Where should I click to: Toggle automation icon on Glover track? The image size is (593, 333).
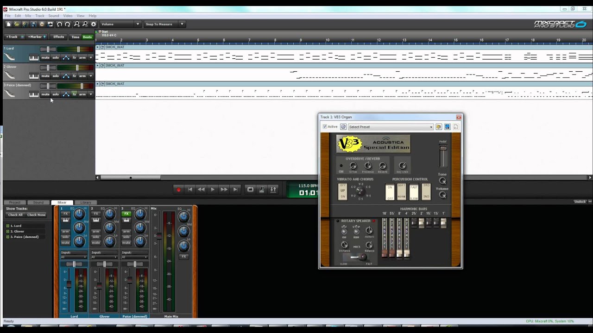(66, 76)
